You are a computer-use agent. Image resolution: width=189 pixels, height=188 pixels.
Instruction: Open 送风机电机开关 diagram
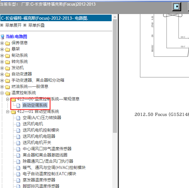pos(37,143)
